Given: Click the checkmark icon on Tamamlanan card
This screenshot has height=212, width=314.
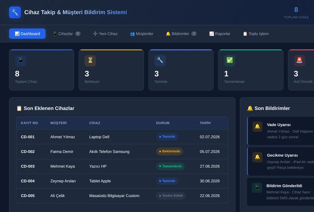Looking at the screenshot, I should [x=230, y=61].
